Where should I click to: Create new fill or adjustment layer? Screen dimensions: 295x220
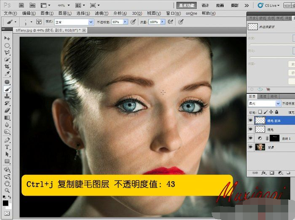(280, 173)
